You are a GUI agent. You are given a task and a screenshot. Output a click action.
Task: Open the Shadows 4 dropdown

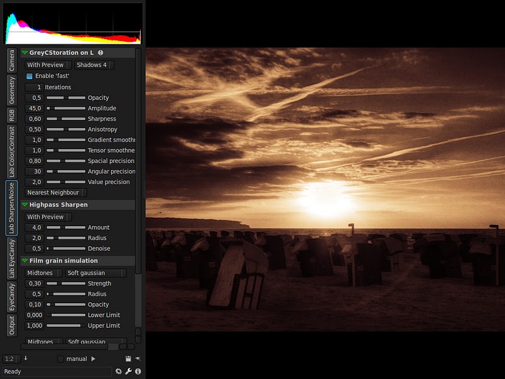[x=93, y=65]
